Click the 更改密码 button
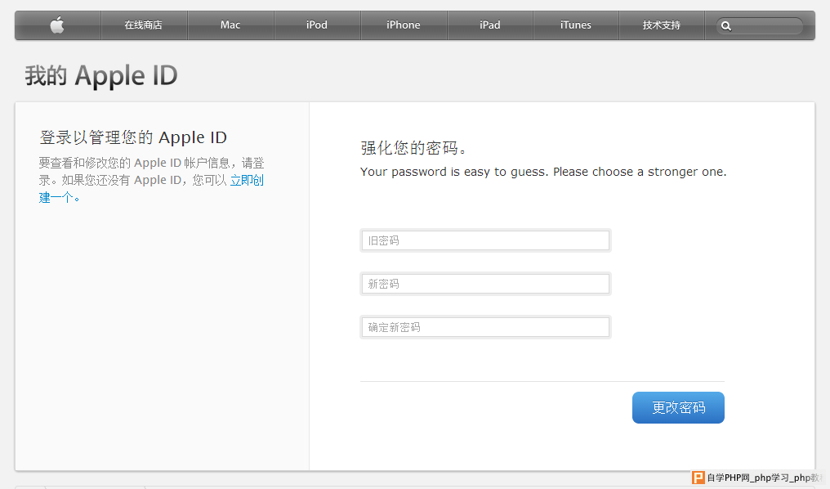Screen dimensions: 830x489 678,407
